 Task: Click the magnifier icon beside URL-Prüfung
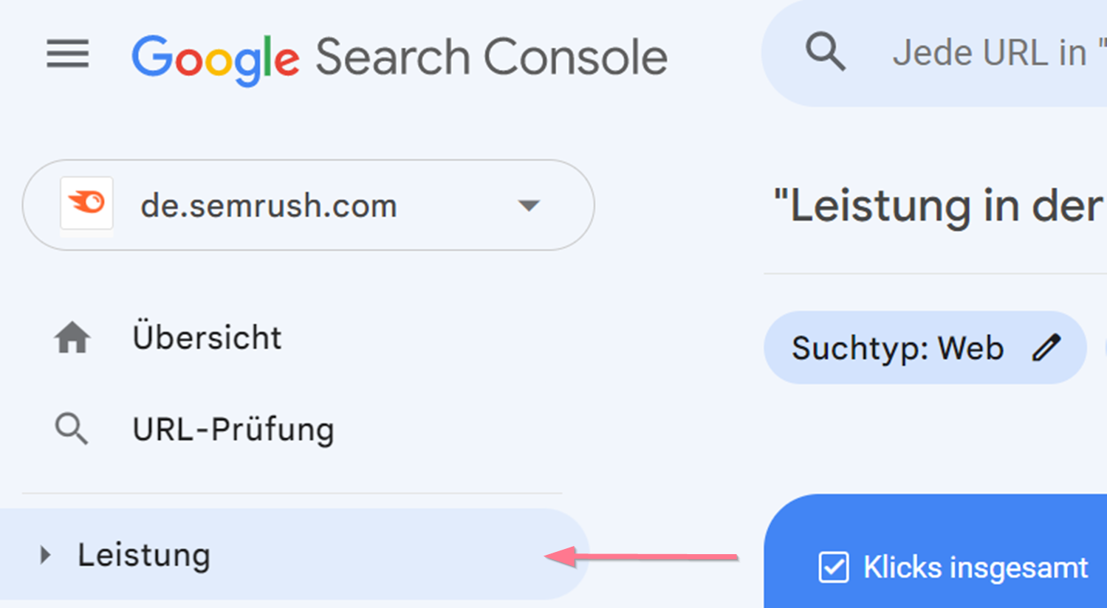pyautogui.click(x=71, y=428)
